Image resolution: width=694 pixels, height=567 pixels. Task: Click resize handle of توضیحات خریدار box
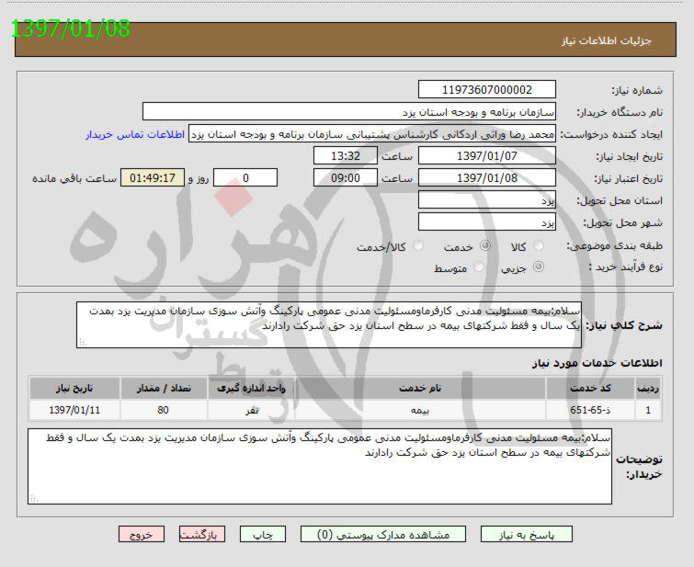pos(34,499)
